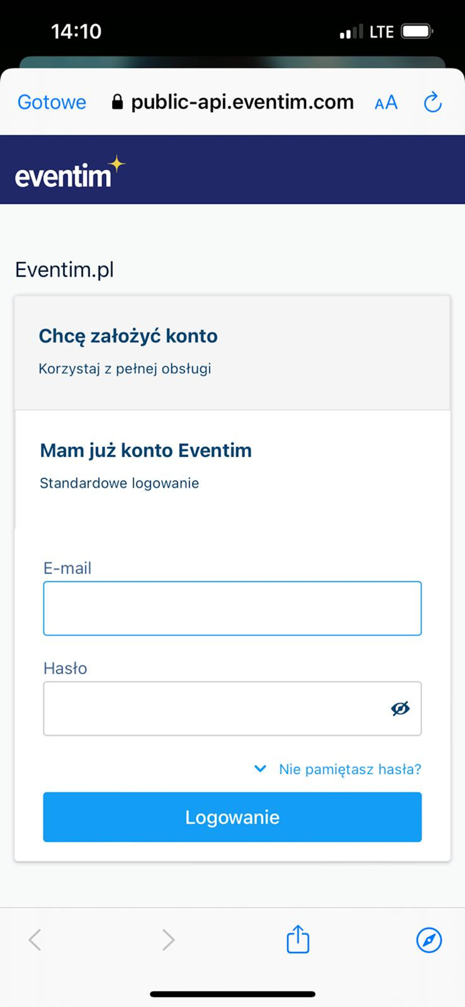Expand the 'Chcę założyć konto' registration section
Viewport: 465px width, 1007px height.
tap(127, 336)
